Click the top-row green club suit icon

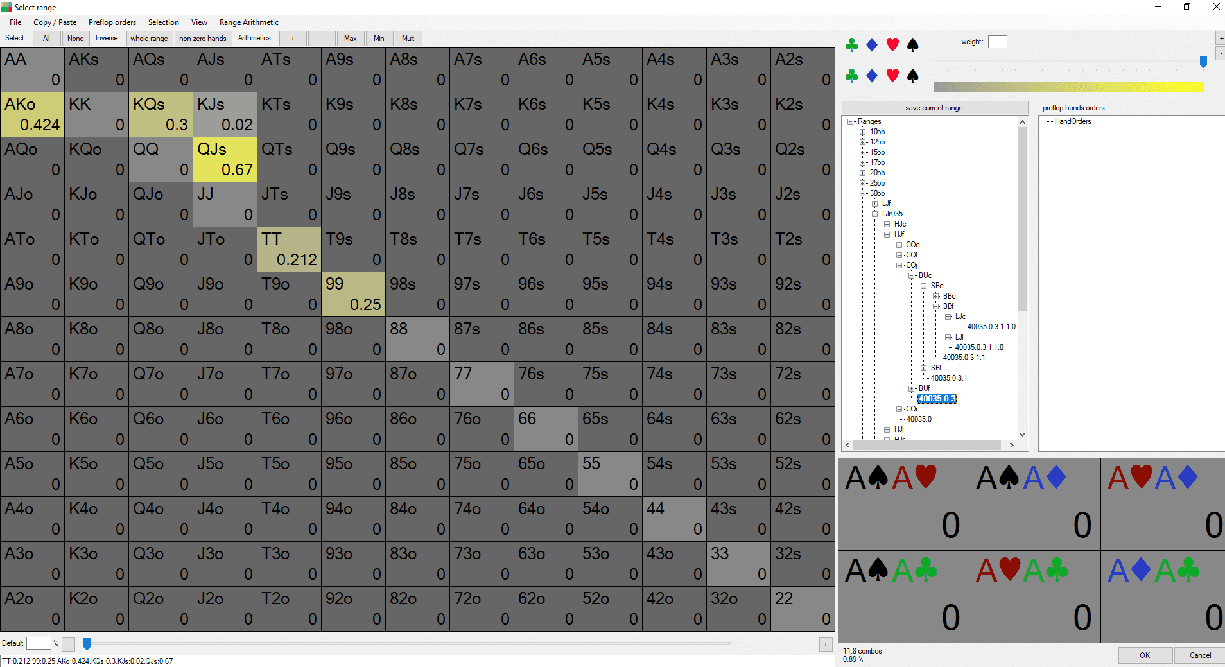[x=852, y=45]
